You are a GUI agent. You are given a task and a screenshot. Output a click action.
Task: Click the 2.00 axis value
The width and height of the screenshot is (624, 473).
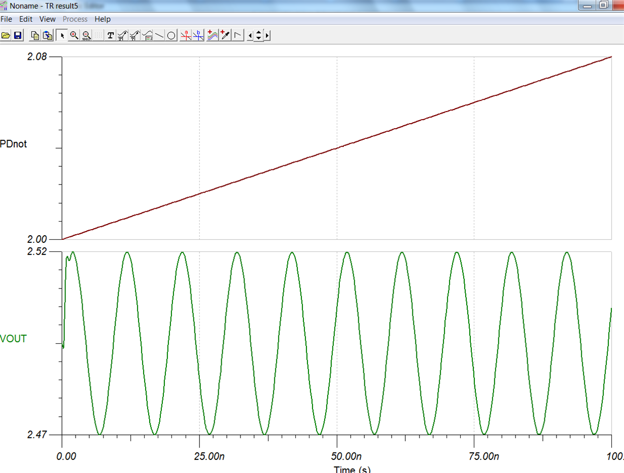pyautogui.click(x=37, y=239)
